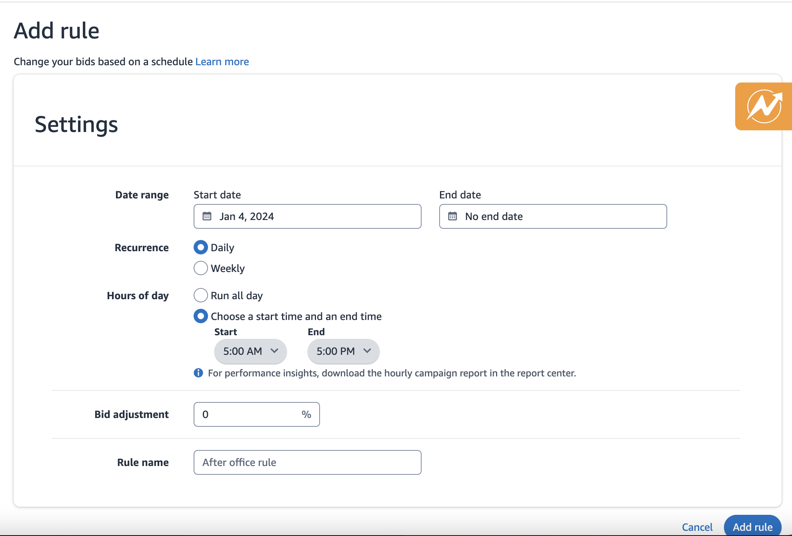Click the calendar icon next to End date
Viewport: 792px width, 536px height.
point(454,216)
